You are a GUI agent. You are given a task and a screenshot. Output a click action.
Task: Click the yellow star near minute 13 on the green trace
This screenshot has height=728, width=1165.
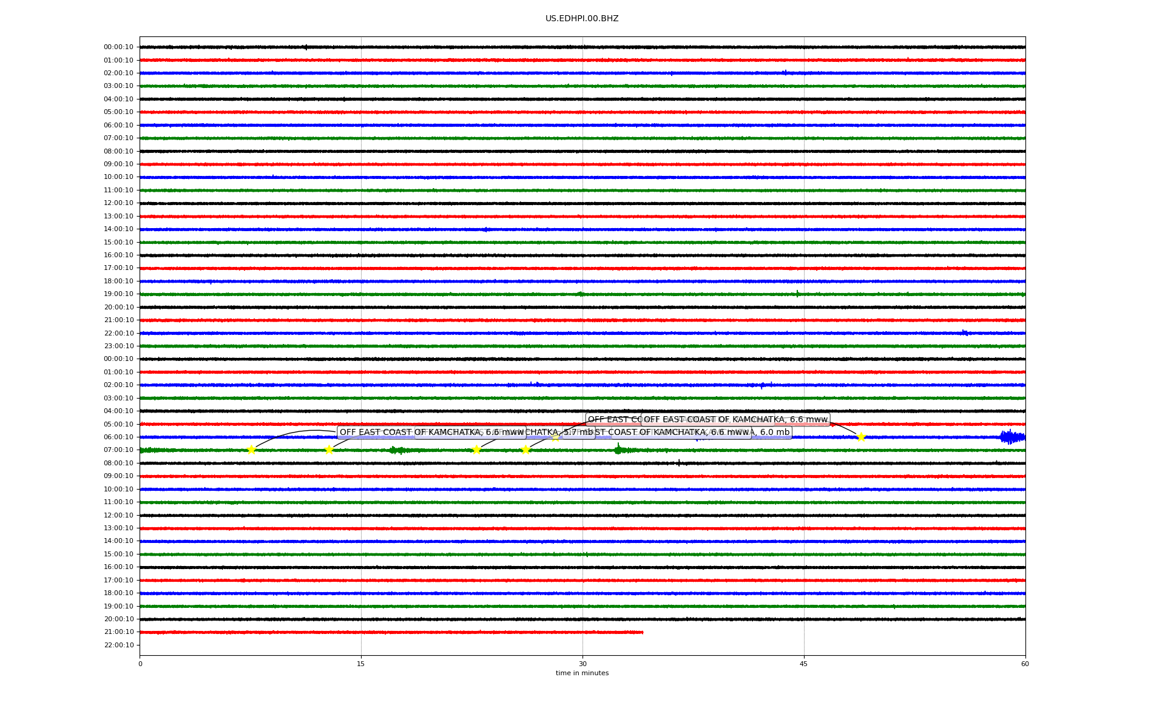(329, 450)
